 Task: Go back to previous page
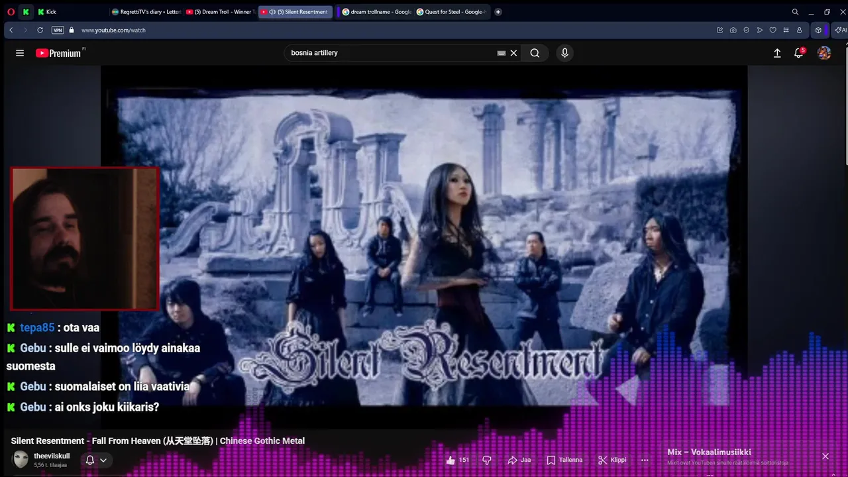click(11, 30)
